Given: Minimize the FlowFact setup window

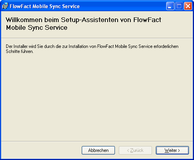Looking at the screenshot, I should [x=170, y=6].
